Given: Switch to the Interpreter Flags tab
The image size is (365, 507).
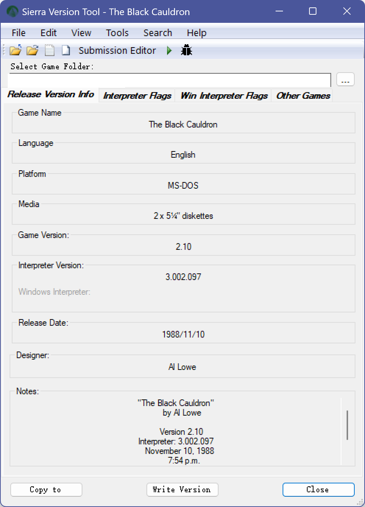Looking at the screenshot, I should [x=137, y=96].
